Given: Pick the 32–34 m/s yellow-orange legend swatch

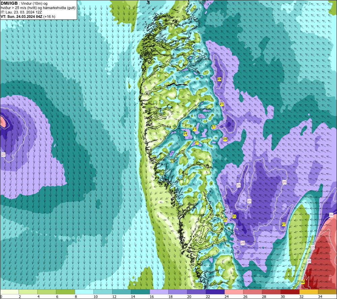Looking at the screenshot, I should coord(309,292).
